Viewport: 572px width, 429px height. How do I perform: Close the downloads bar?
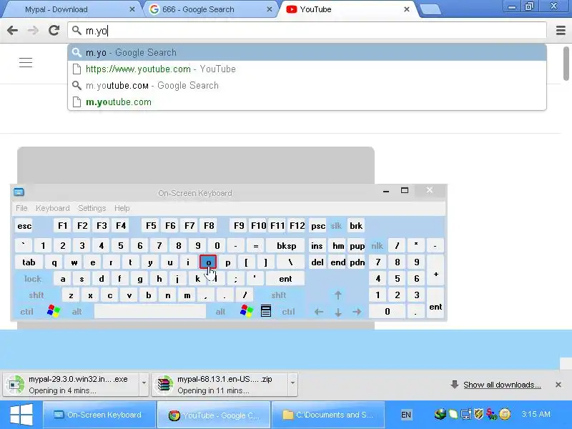pos(558,385)
